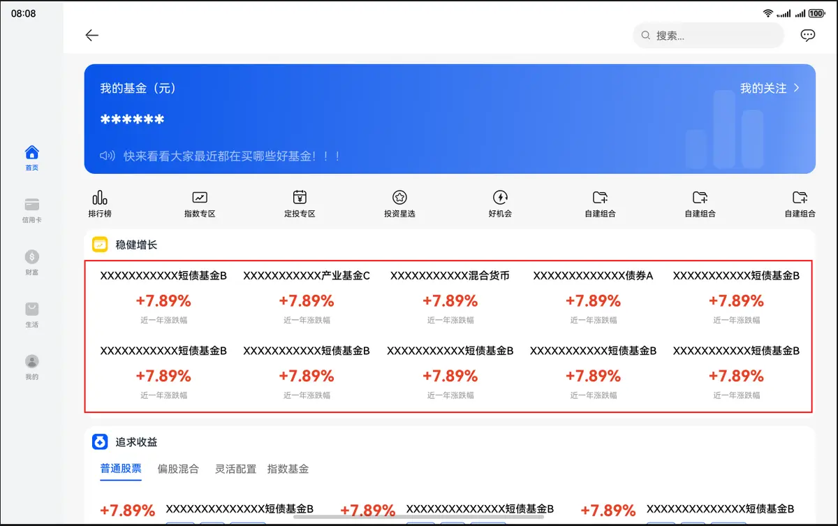The image size is (838, 526).
Task: Tap the 08:08 clock in status bar
Action: pyautogui.click(x=23, y=13)
